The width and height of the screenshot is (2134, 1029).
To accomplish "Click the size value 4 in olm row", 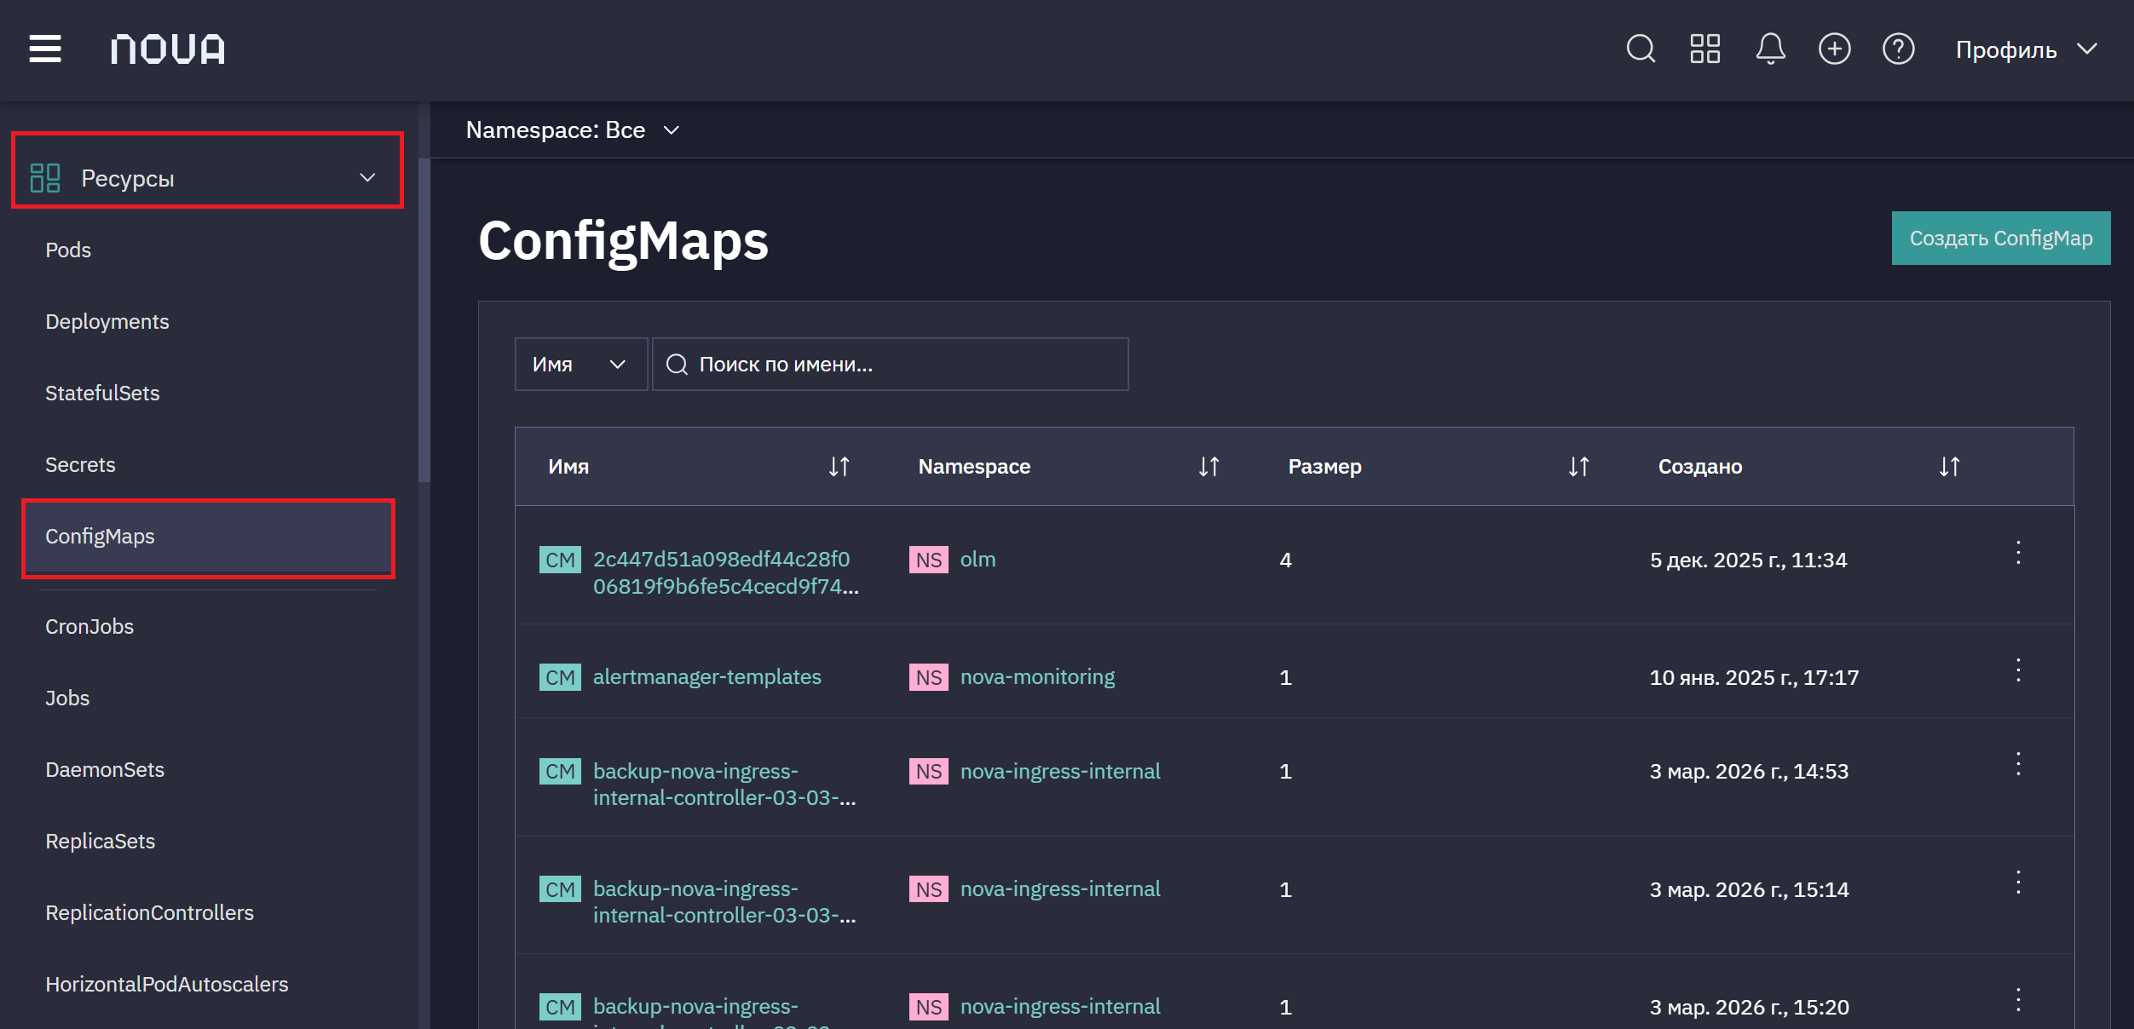I will click(1285, 560).
